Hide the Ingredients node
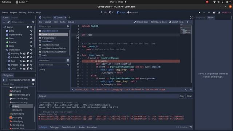Image resolution: width=233 pixels, height=131 pixels. (x=31, y=50)
